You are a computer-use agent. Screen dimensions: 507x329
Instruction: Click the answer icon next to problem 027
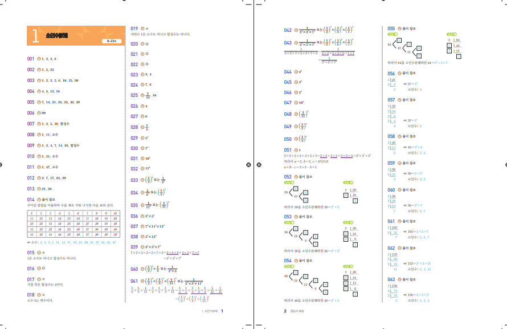click(x=143, y=116)
